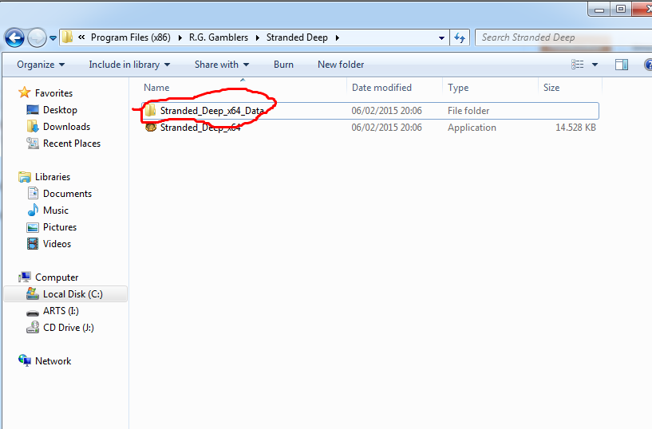652x429 pixels.
Task: Open the address bar history dropdown
Action: pyautogui.click(x=441, y=37)
